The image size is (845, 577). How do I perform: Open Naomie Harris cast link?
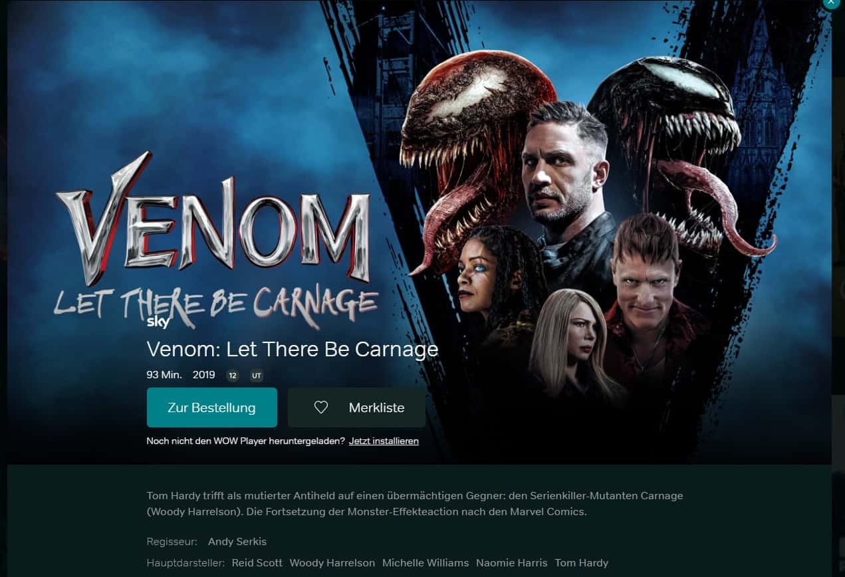(x=512, y=562)
